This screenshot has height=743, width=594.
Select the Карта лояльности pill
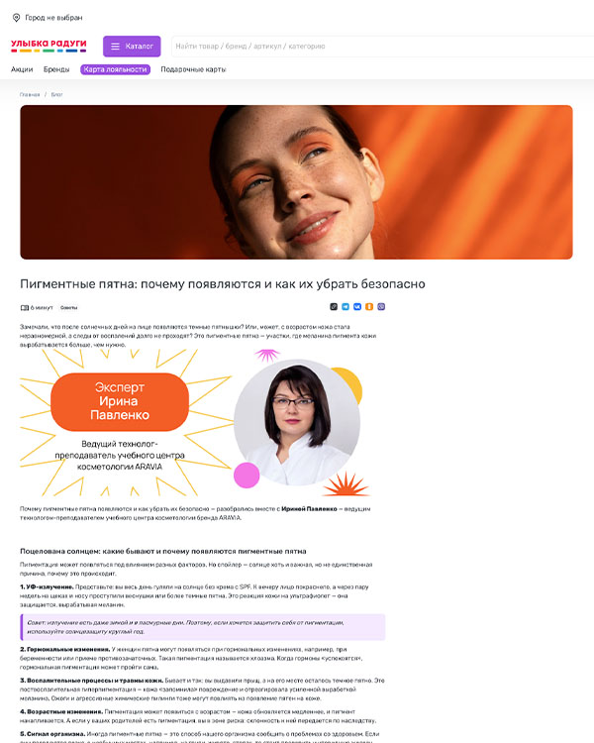pyautogui.click(x=115, y=69)
